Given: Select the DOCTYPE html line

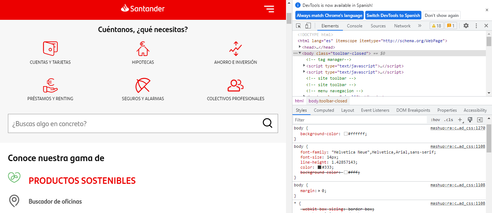Looking at the screenshot, I should (315, 35).
